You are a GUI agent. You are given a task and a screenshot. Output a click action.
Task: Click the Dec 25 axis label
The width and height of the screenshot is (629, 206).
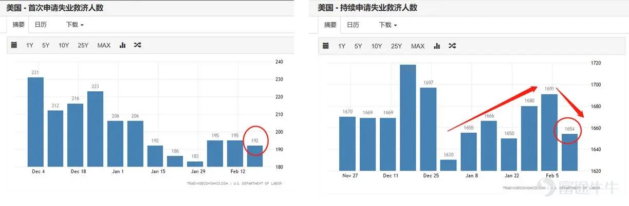(431, 176)
